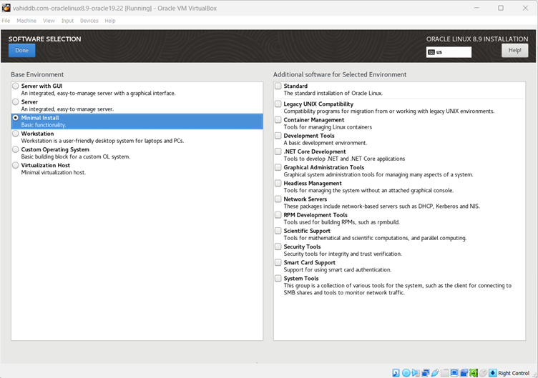Select Virtualization Host environment
Image resolution: width=538 pixels, height=378 pixels.
click(x=16, y=165)
